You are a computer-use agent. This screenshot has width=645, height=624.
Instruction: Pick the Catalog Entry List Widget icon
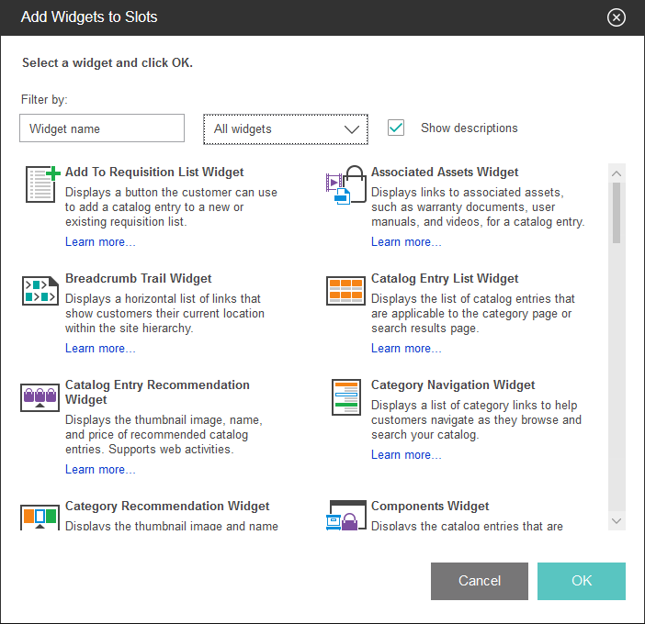point(346,290)
